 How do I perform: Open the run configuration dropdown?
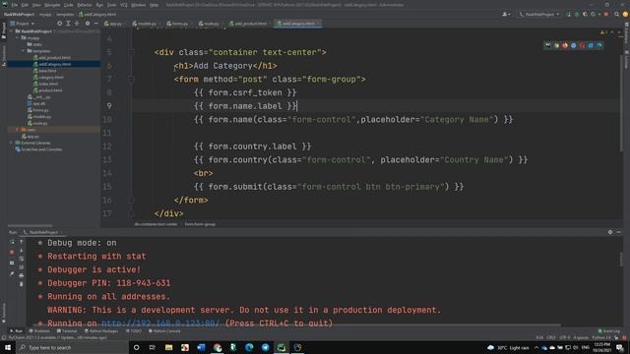tap(539, 14)
